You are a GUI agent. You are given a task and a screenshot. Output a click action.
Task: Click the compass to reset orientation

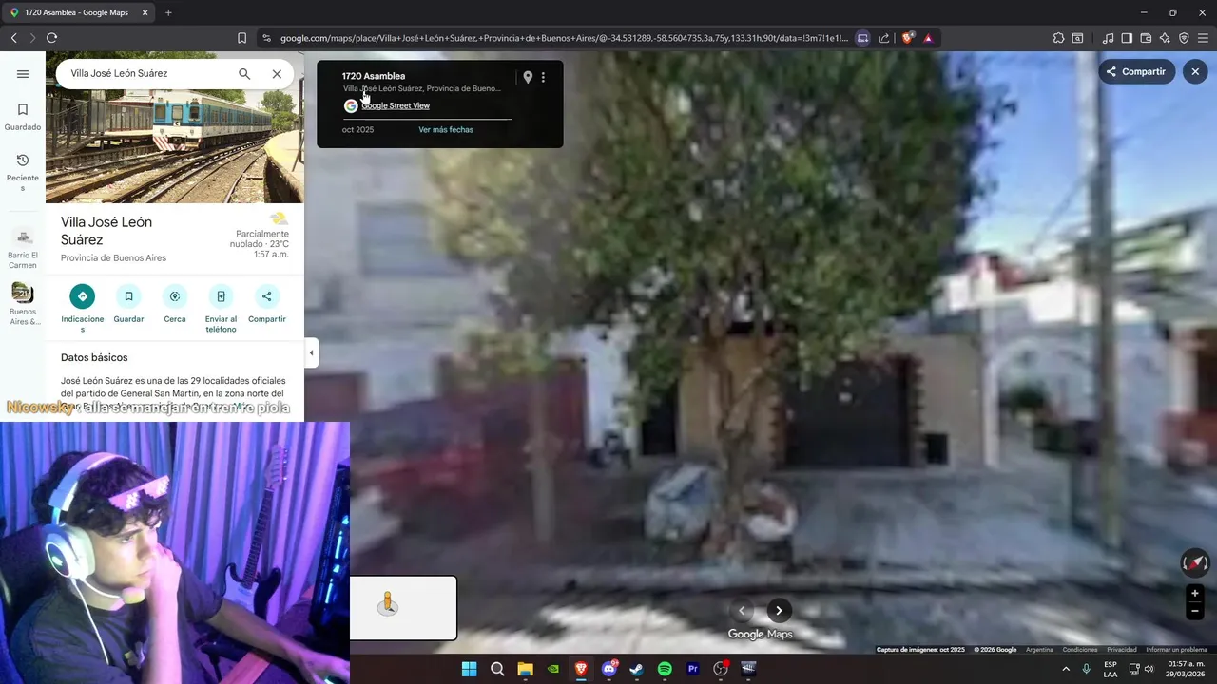click(1195, 562)
